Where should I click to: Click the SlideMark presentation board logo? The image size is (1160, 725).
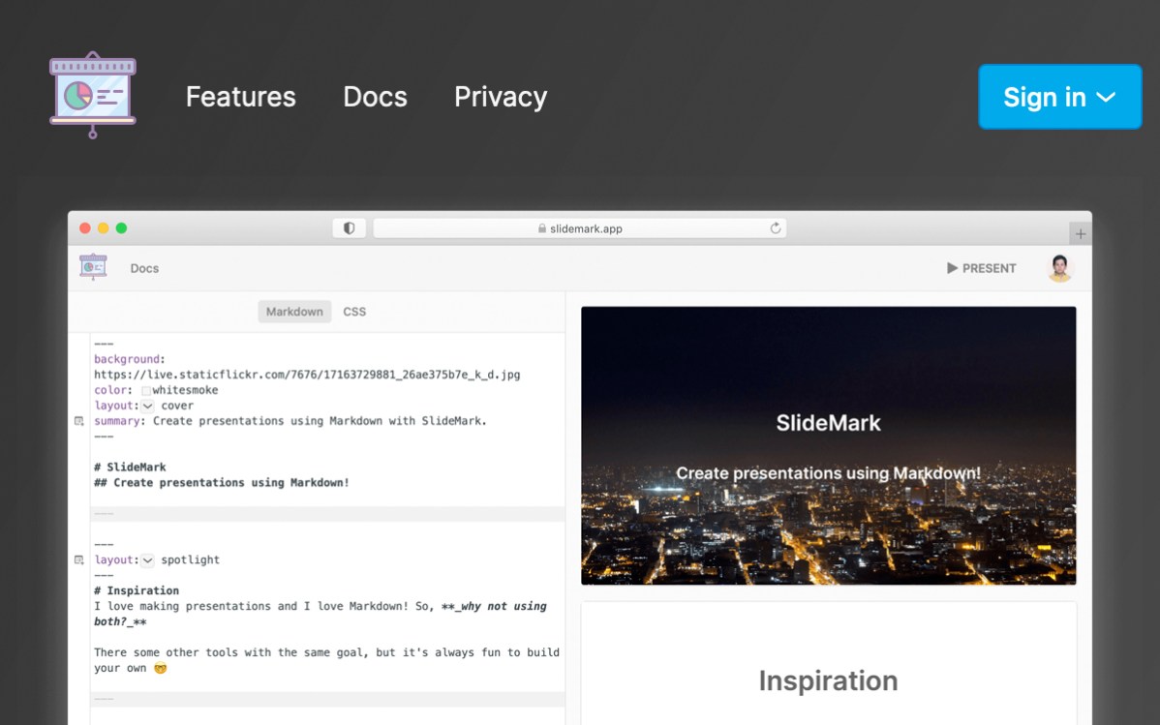93,95
